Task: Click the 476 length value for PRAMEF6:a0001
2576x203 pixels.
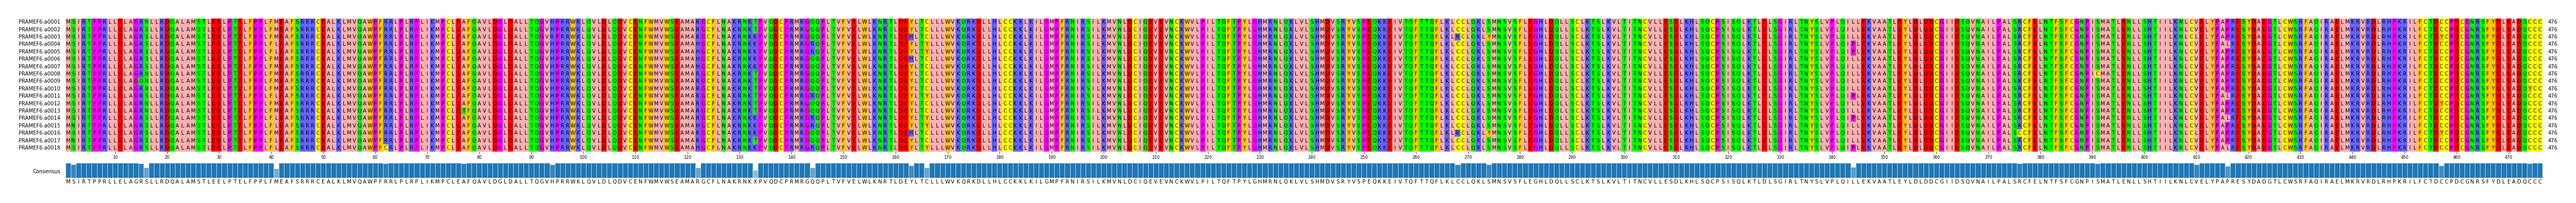Action: (x=2552, y=22)
